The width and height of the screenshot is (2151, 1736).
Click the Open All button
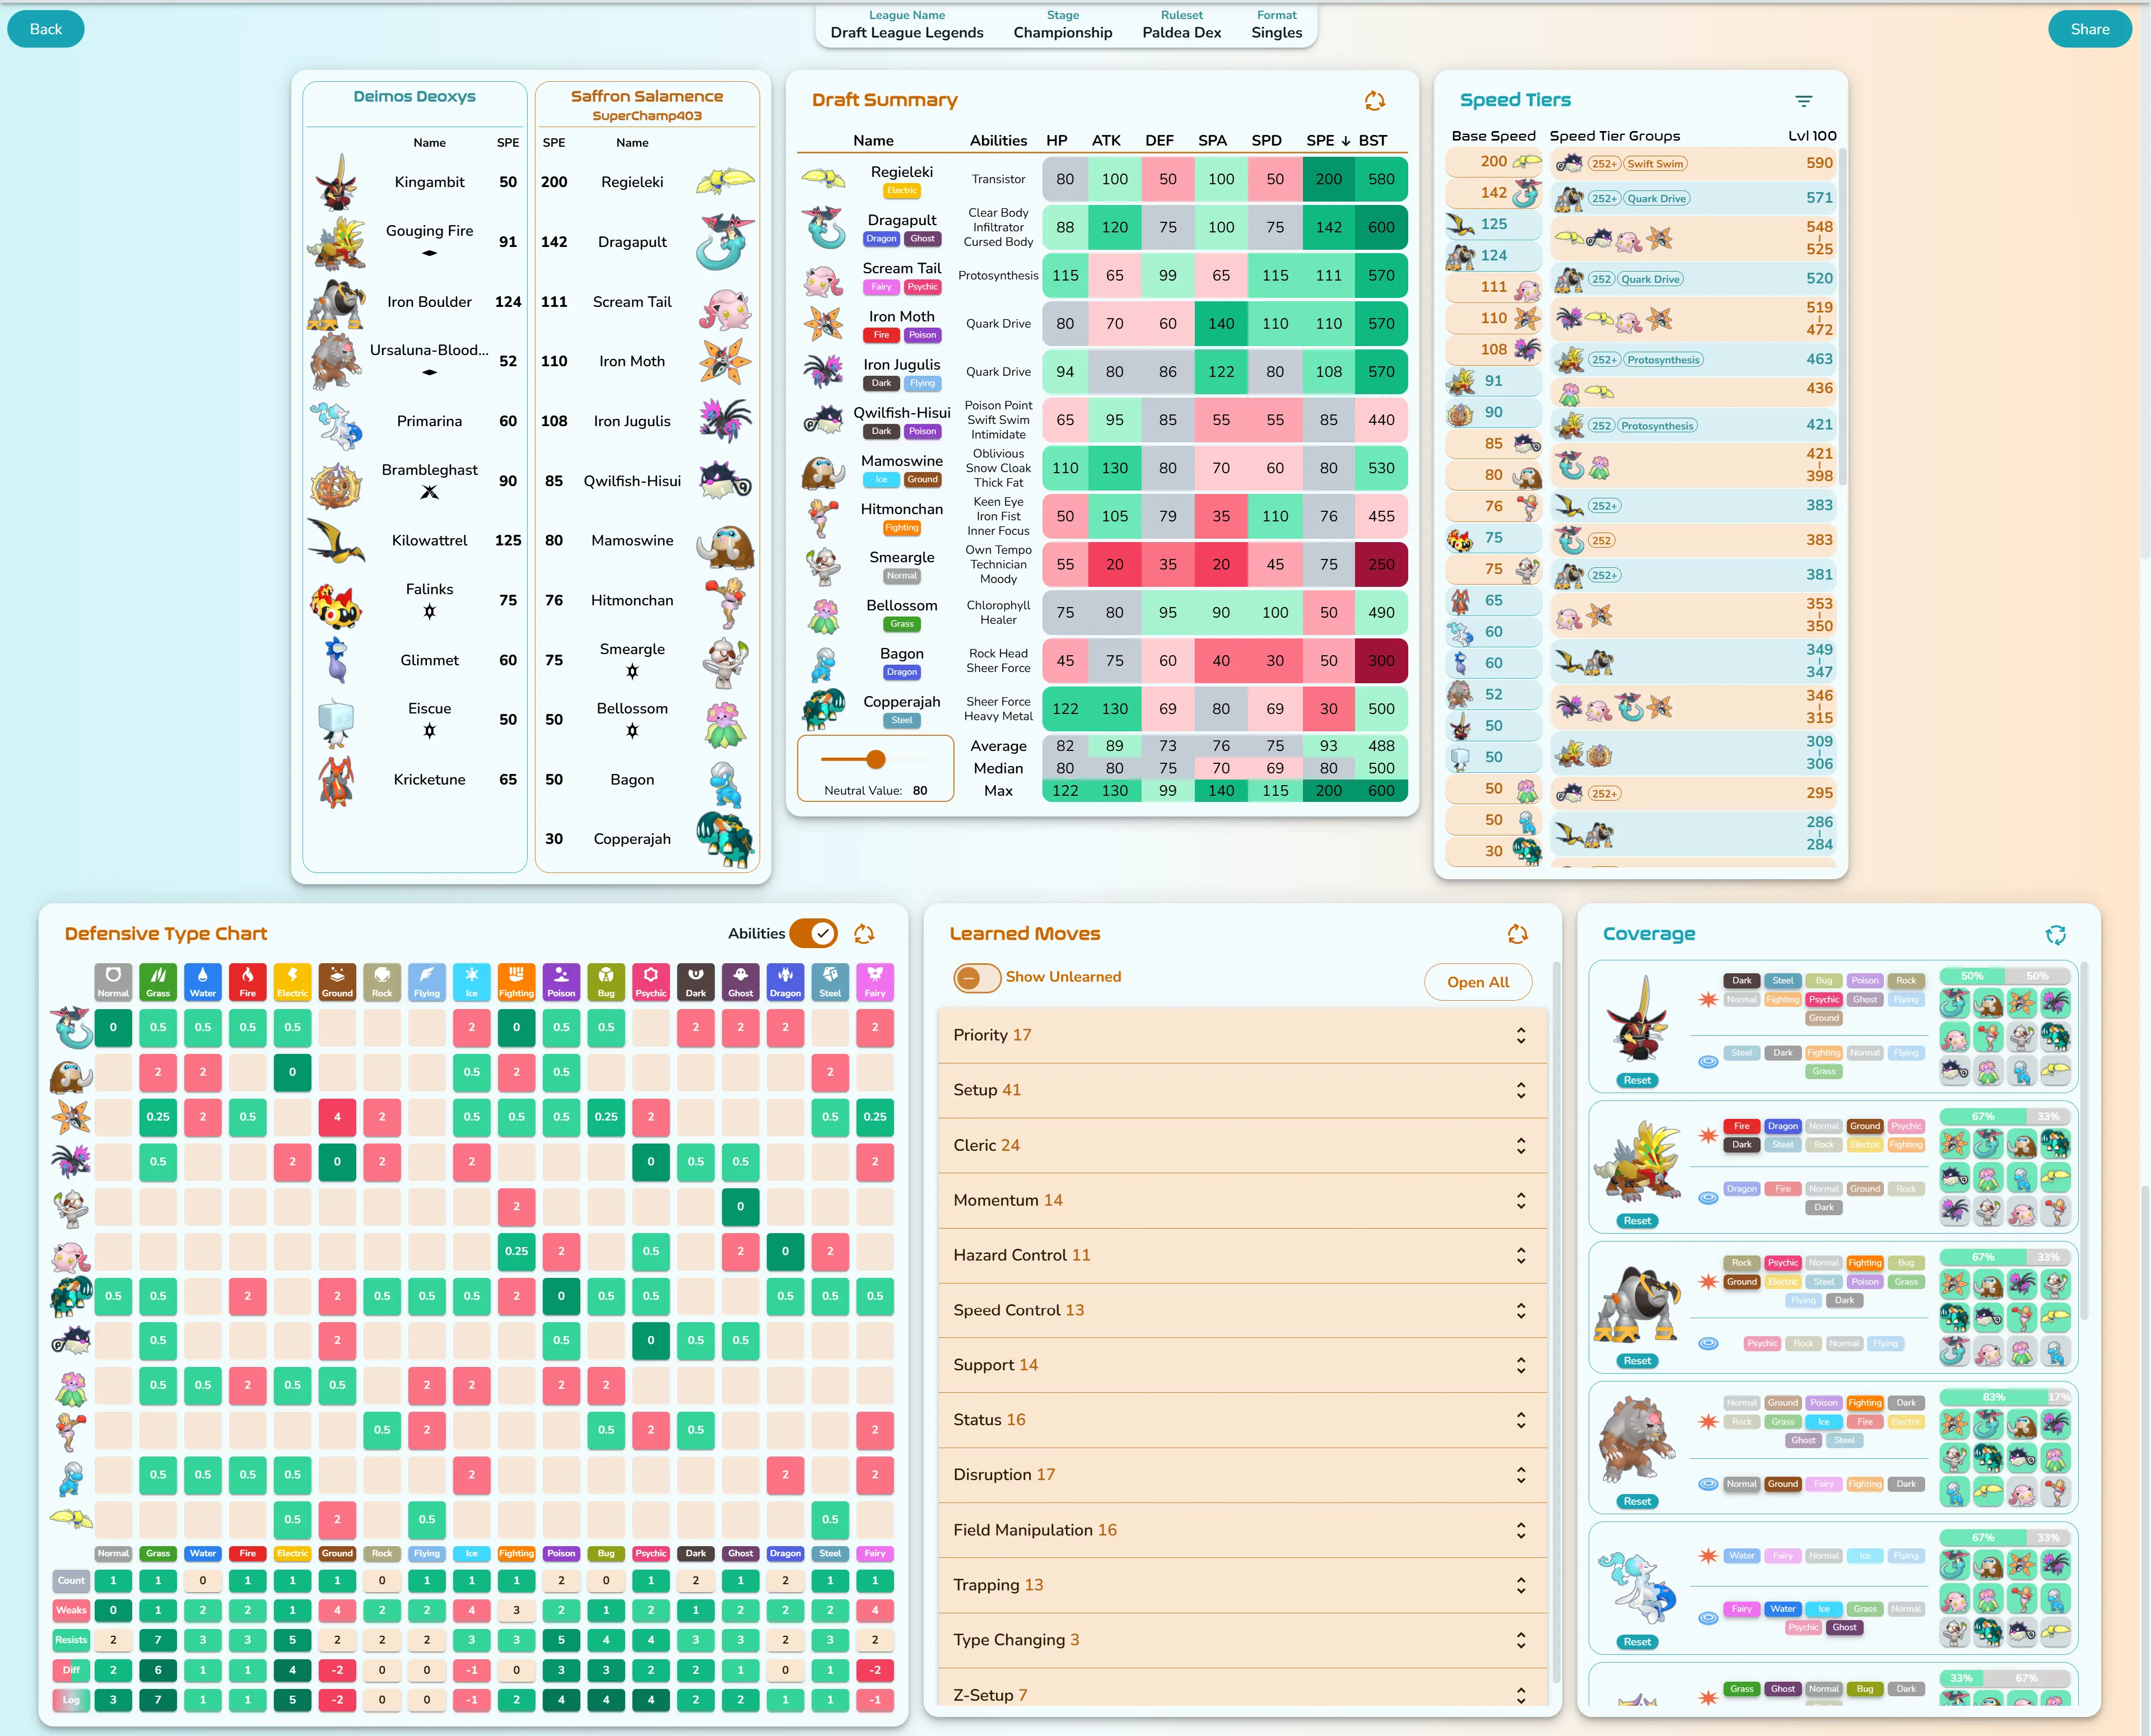click(1477, 982)
